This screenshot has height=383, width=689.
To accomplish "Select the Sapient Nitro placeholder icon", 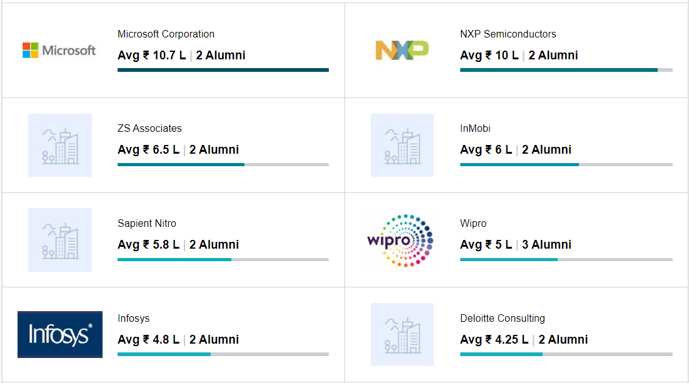I will (59, 240).
